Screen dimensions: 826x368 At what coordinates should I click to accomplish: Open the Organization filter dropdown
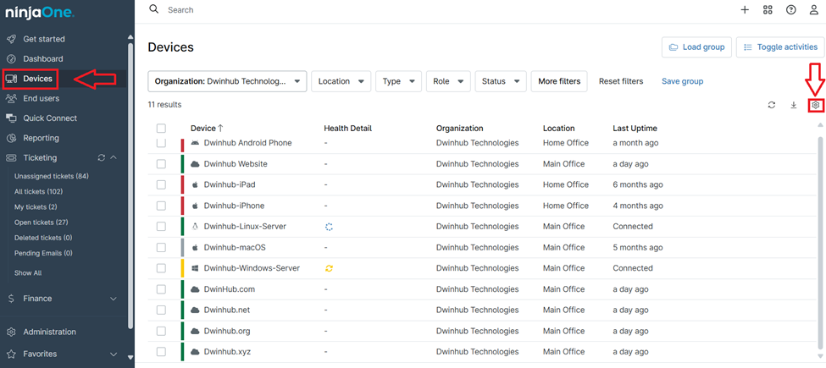click(228, 81)
